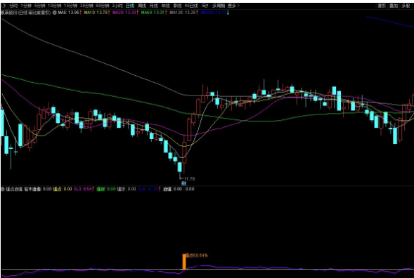Screen dimensions: 414x278
Task: Click the orange signal bar in sub-chart
Action: pos(184,262)
